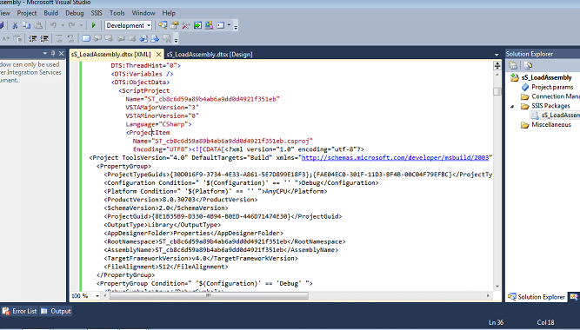Screen dimensions: 580x330
Task: Open the SSIS menu
Action: (97, 13)
